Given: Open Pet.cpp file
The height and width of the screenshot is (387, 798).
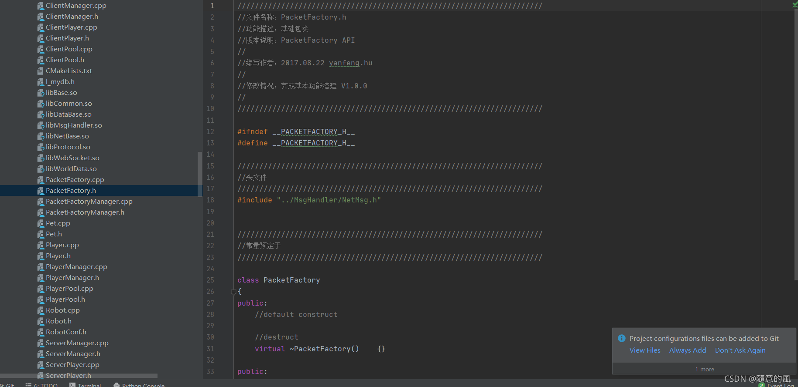Looking at the screenshot, I should (x=58, y=223).
